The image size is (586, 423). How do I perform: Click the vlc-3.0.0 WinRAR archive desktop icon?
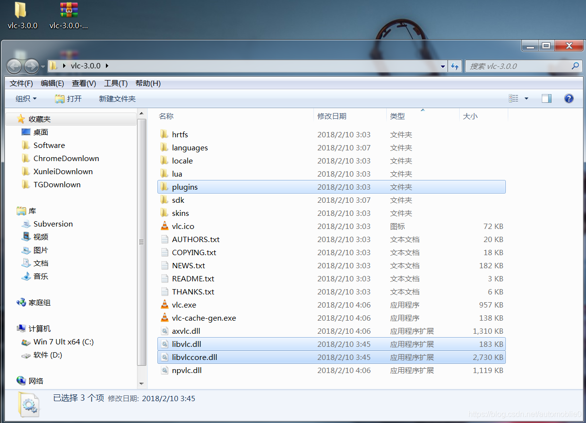pyautogui.click(x=69, y=10)
